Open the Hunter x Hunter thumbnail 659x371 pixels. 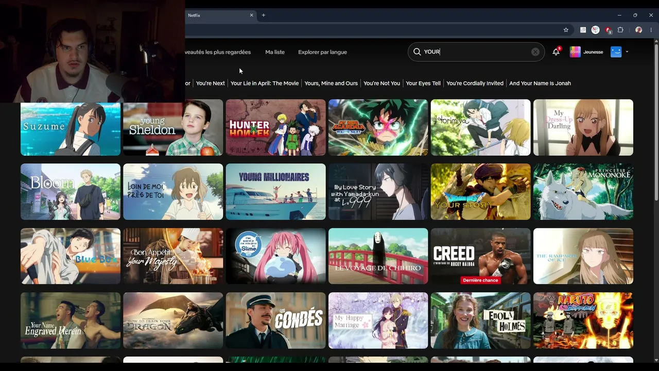[x=275, y=127]
